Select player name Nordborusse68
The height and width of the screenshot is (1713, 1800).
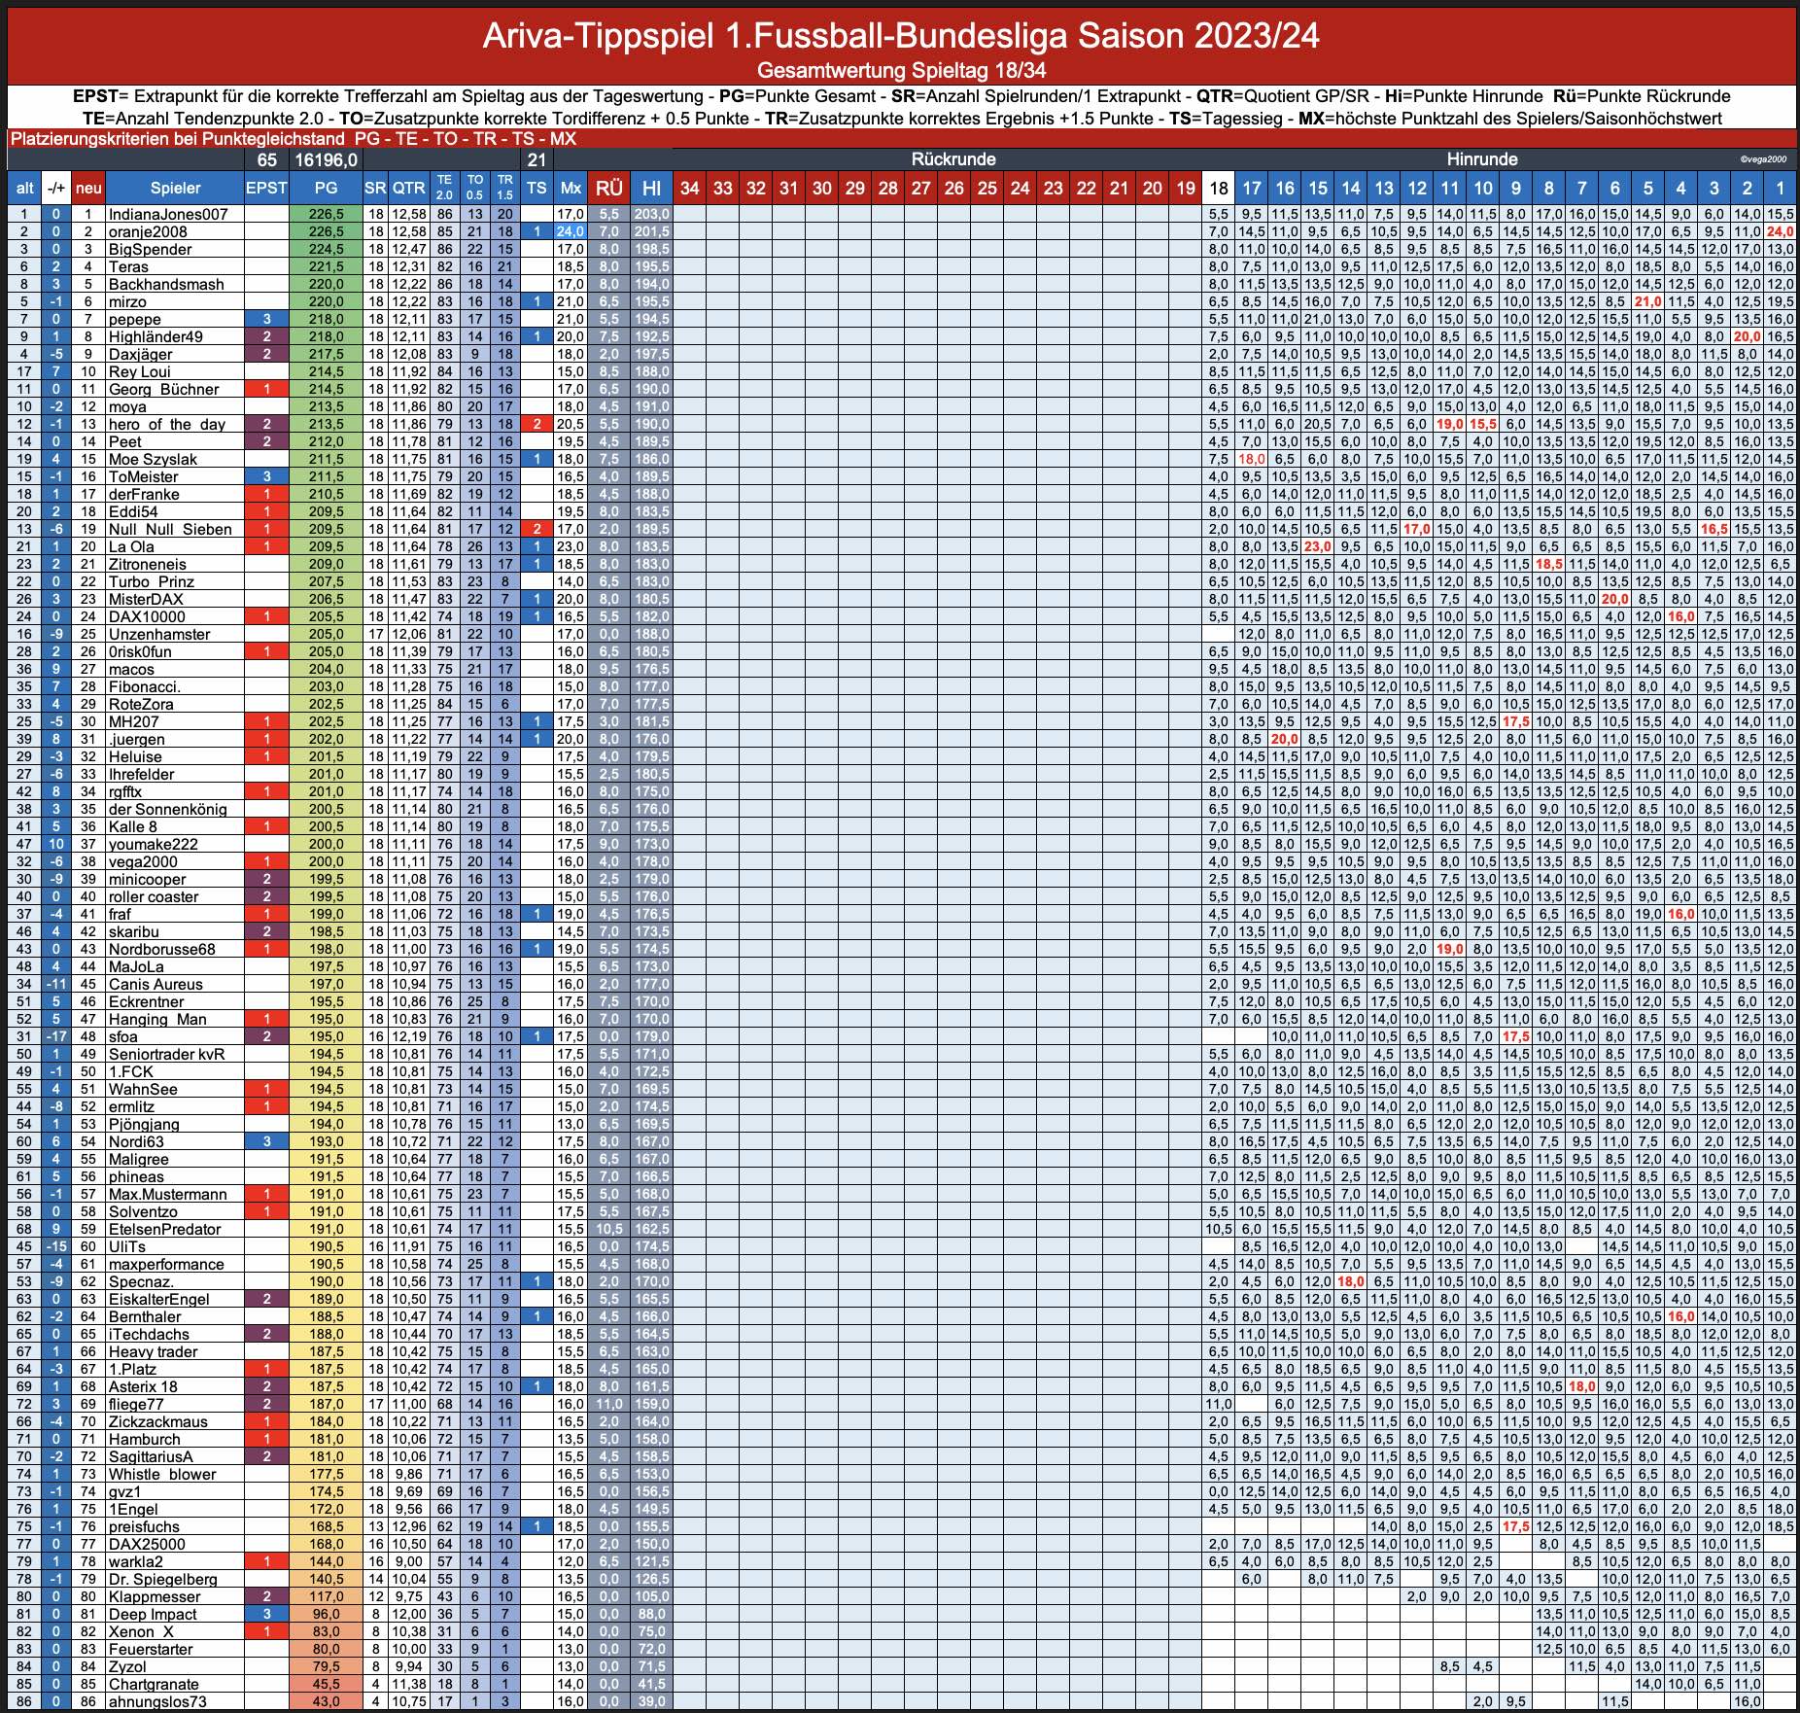tap(162, 949)
